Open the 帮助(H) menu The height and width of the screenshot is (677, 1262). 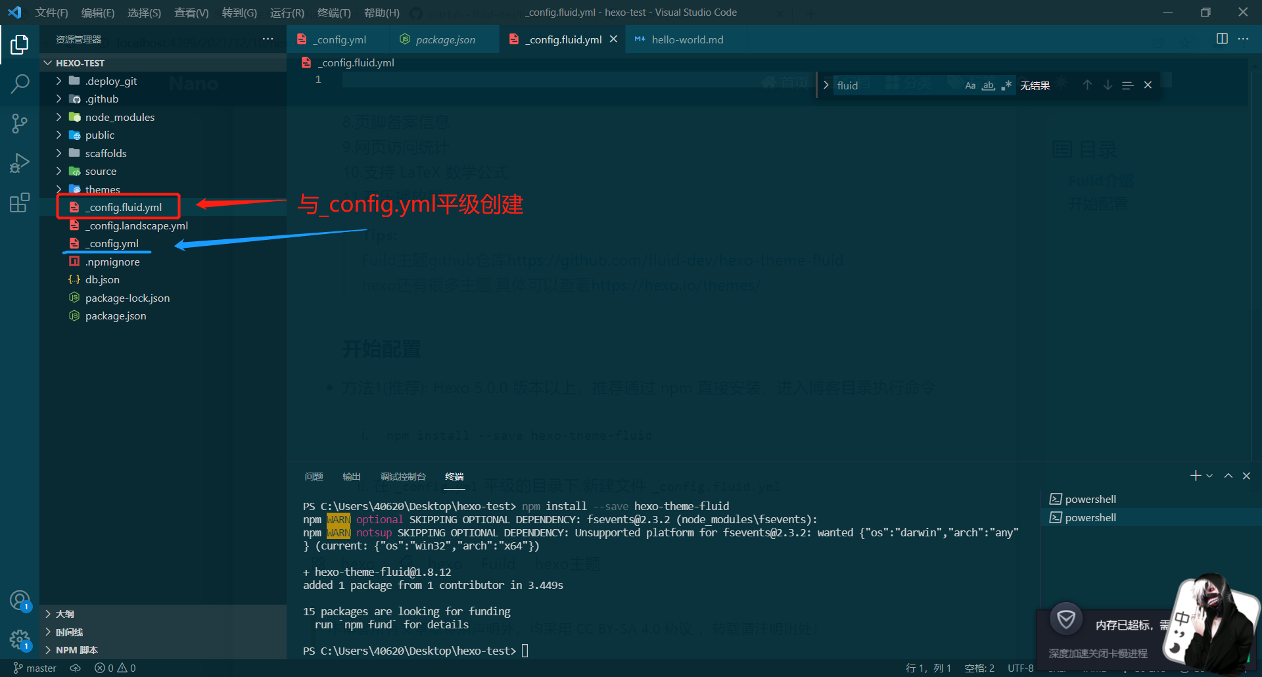(382, 12)
